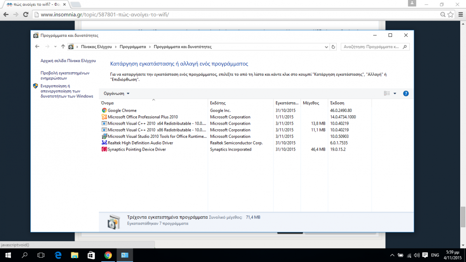
Task: Select Visual C++ 2010 x64 Redistributable icon
Action: coord(104,123)
